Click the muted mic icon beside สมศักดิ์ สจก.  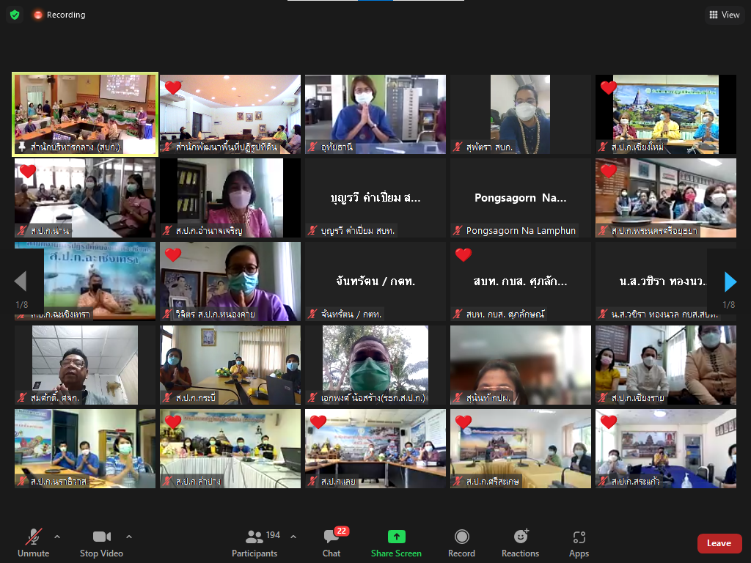(x=22, y=397)
